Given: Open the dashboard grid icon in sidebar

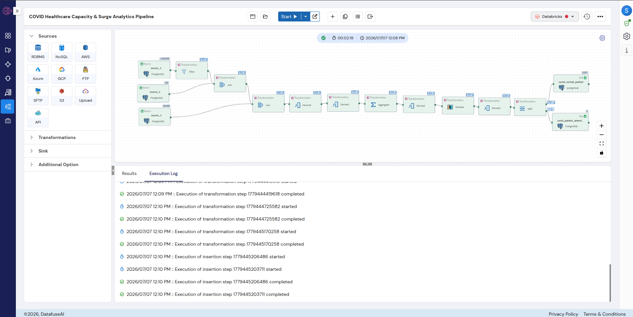Looking at the screenshot, I should 8,36.
